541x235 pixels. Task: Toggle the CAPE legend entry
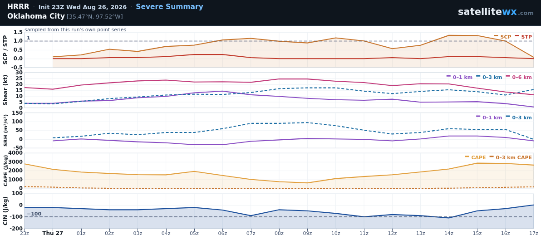[x=475, y=157]
